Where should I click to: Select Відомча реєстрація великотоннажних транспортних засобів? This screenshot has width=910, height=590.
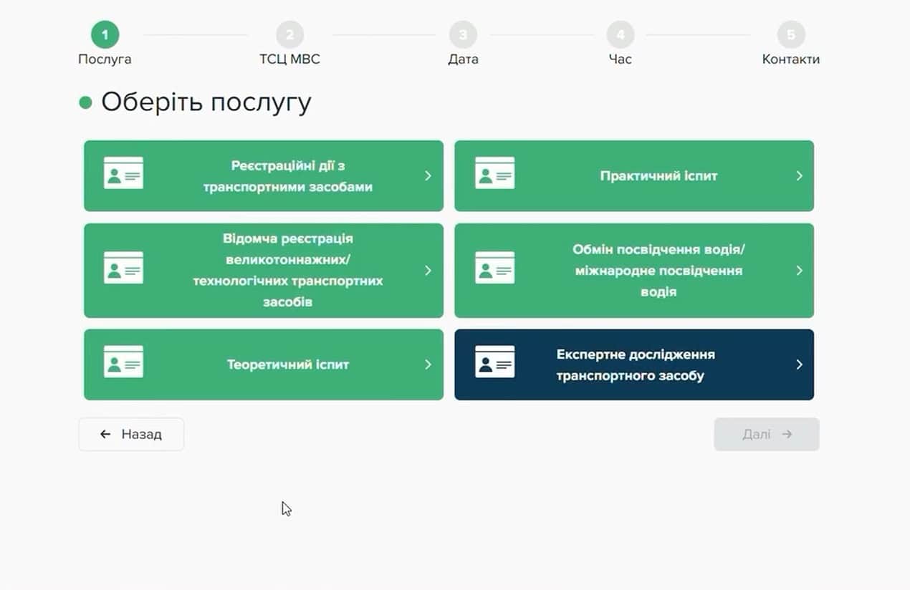264,271
